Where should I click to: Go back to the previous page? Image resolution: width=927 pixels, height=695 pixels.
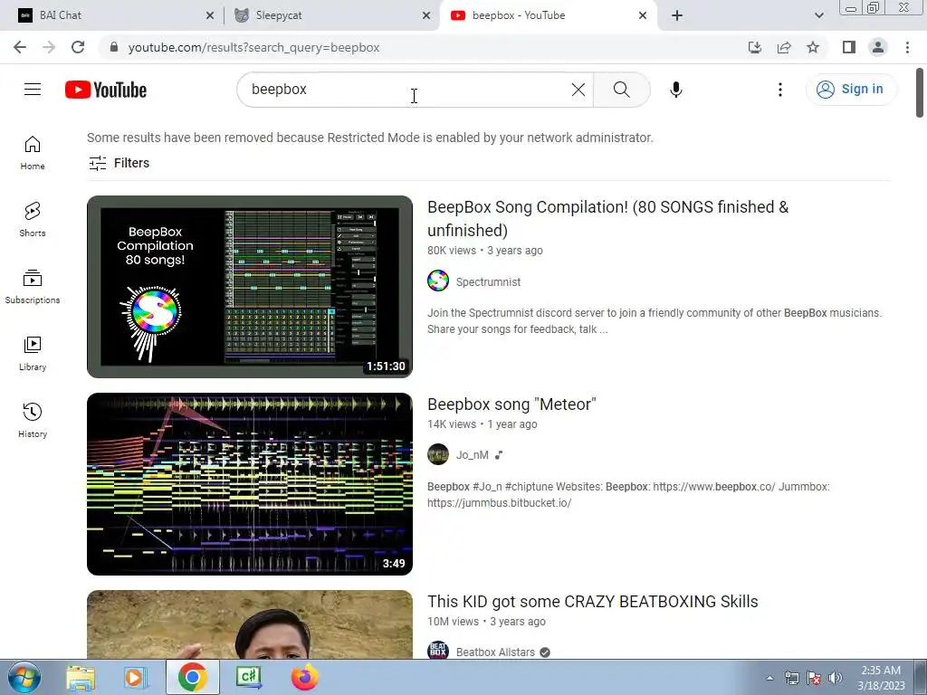[x=20, y=47]
